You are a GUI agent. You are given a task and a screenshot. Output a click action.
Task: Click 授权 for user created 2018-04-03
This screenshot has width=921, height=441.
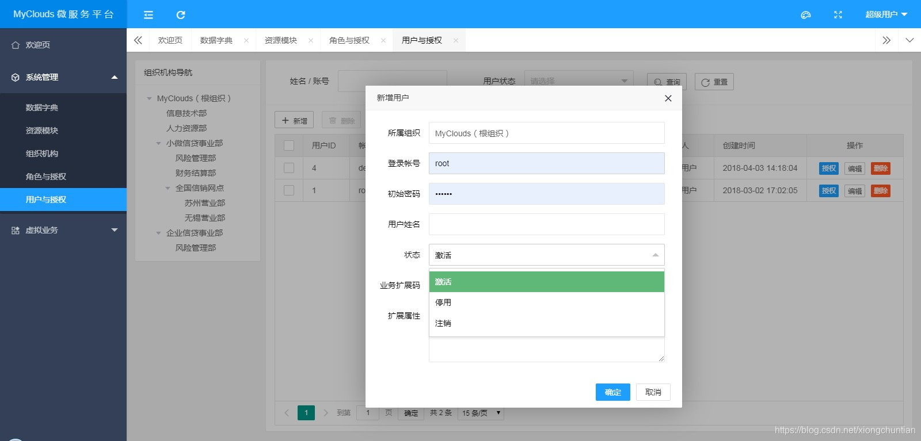click(x=829, y=168)
